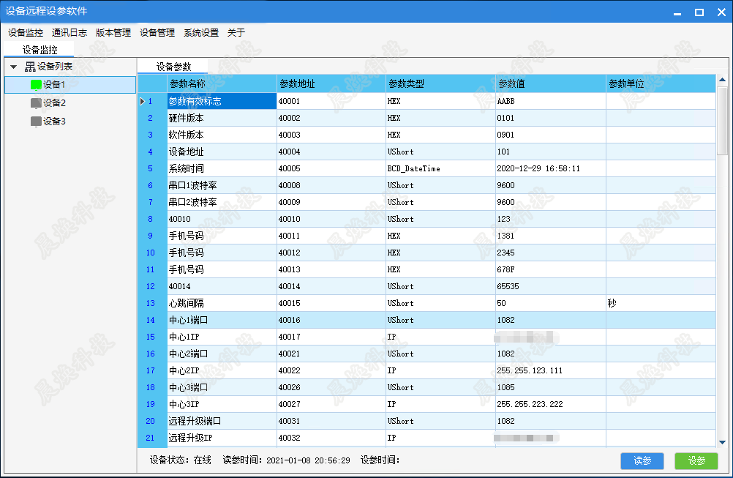This screenshot has height=478, width=733.
Task: Click the scroll up arrow of the table
Action: [722, 80]
